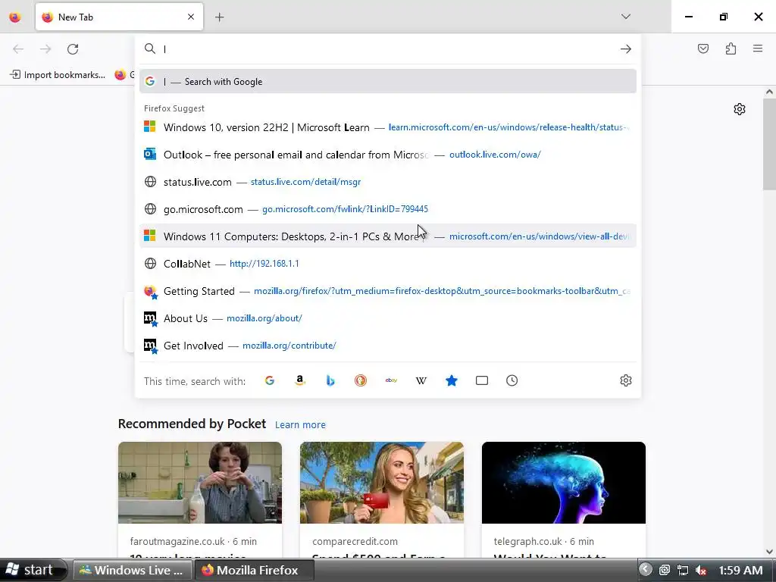Click the scrollbar down arrow
776x582 pixels.
click(x=769, y=552)
